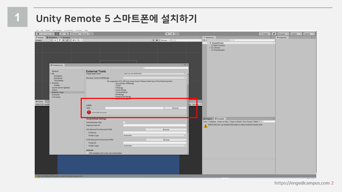The width and height of the screenshot is (342, 192).
Task: Open the Shaded draw mode dropdown
Action: coord(44,40)
